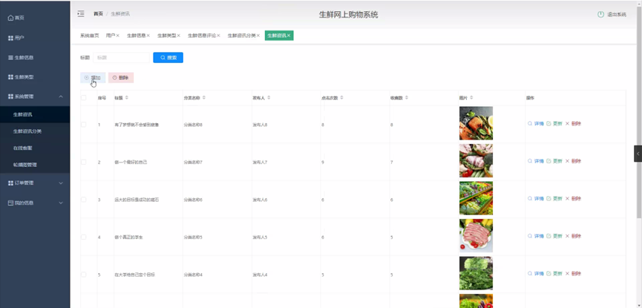Click the blue 搜索 search button
This screenshot has width=642, height=308.
(168, 58)
